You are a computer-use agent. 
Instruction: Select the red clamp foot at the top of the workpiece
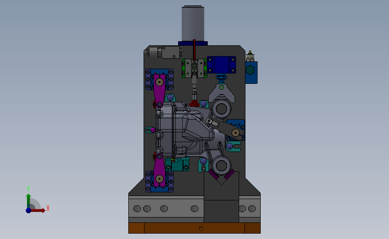pos(195,104)
